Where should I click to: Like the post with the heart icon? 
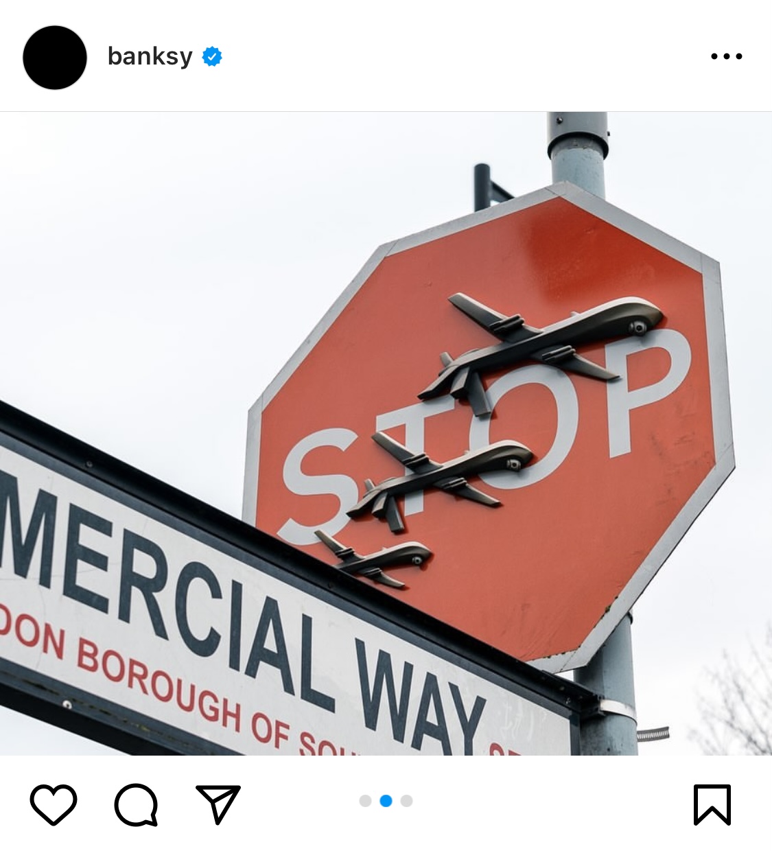pyautogui.click(x=54, y=804)
